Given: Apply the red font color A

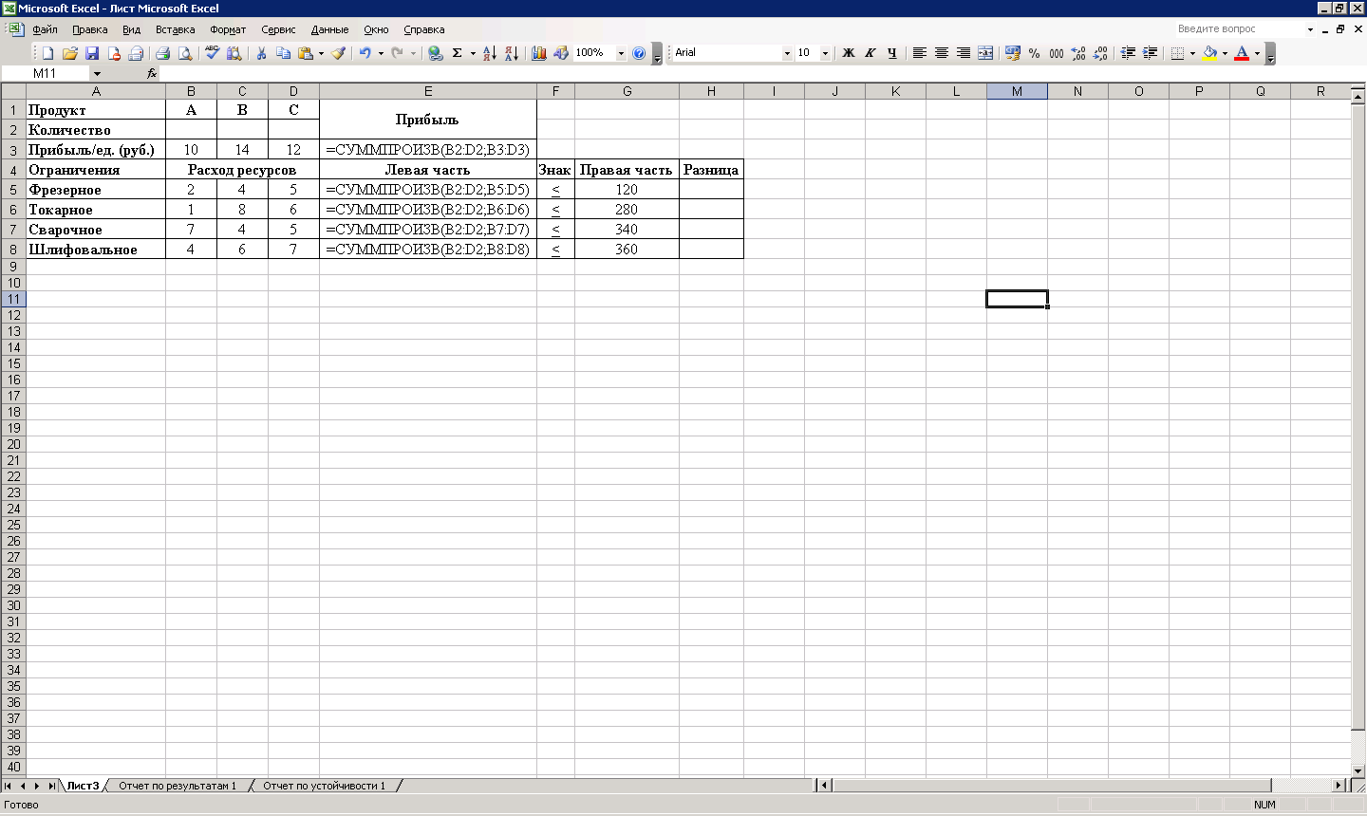Looking at the screenshot, I should pos(1242,53).
